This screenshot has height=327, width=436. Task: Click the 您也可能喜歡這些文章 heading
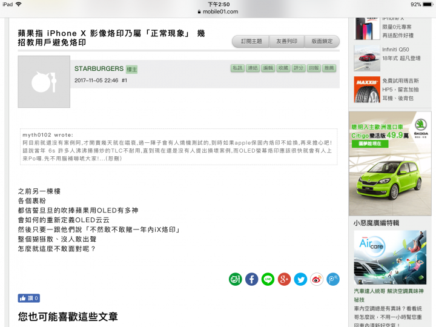coord(68,317)
